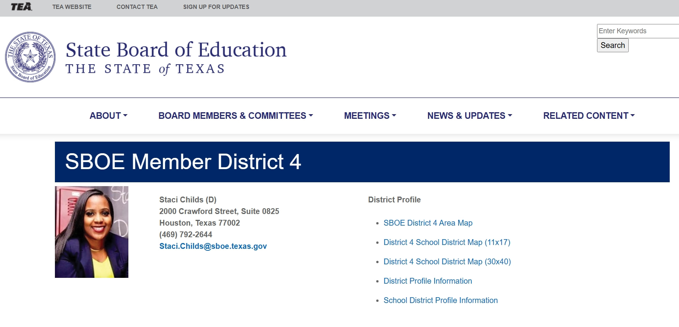
Task: Click the State Board of Education seal
Action: tap(30, 57)
